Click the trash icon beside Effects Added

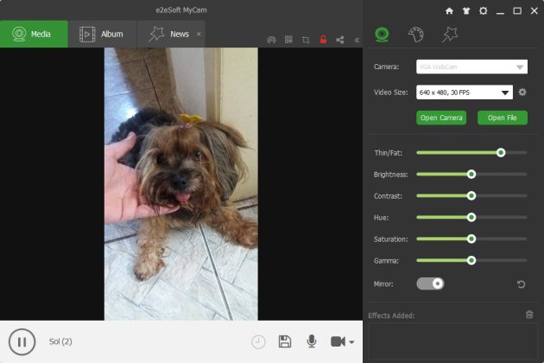point(529,315)
